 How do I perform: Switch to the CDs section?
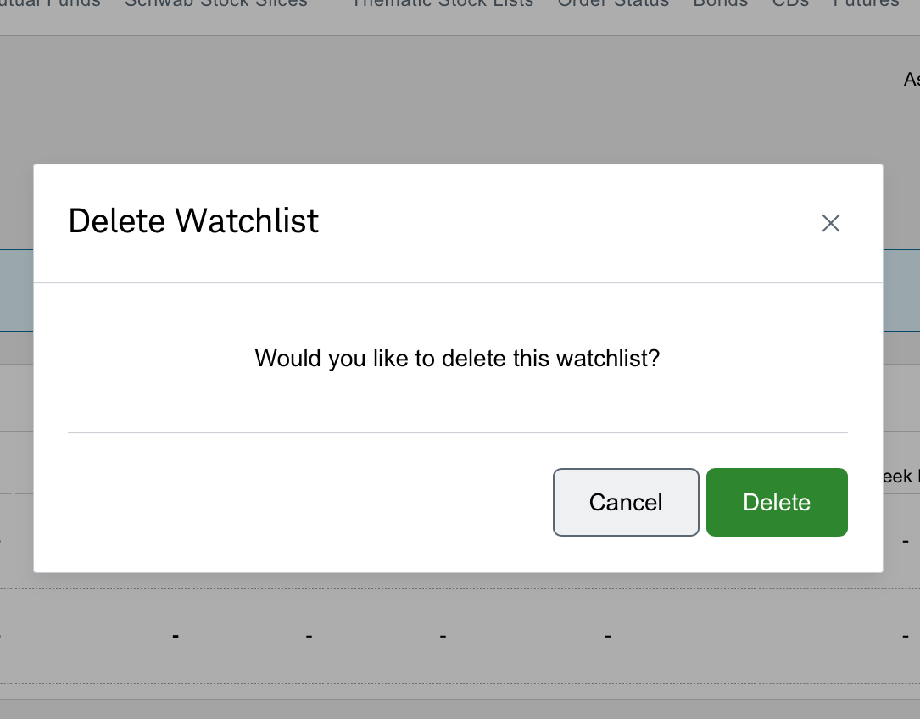coord(790,3)
